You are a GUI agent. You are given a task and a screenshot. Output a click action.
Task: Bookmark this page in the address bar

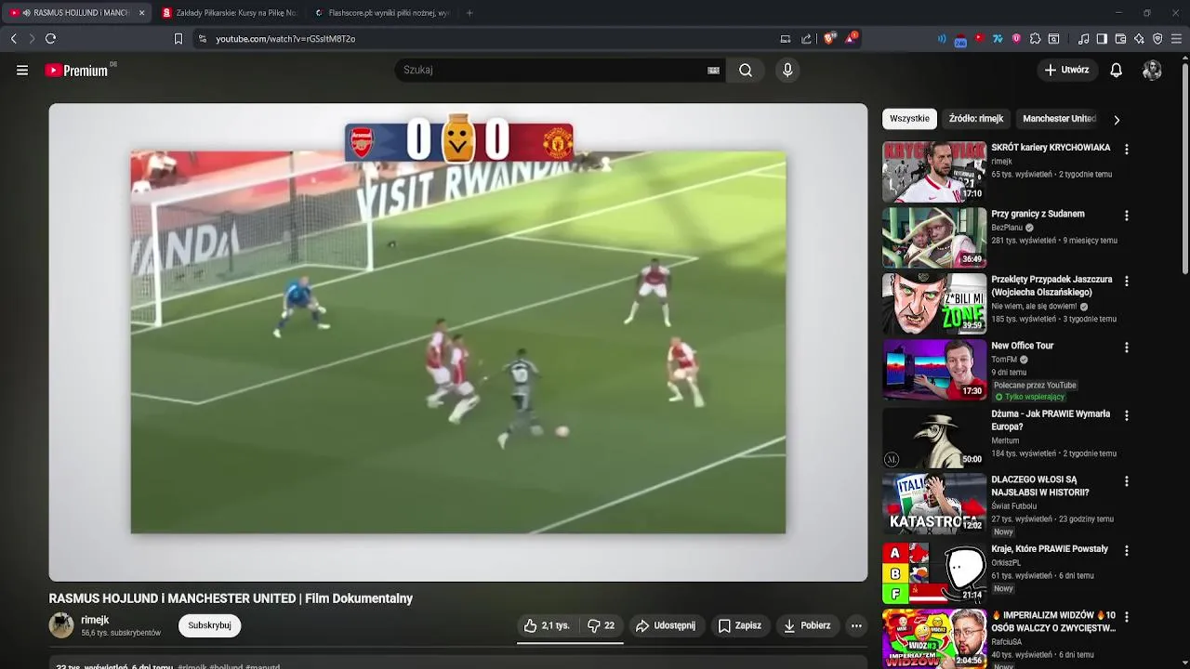pyautogui.click(x=178, y=38)
